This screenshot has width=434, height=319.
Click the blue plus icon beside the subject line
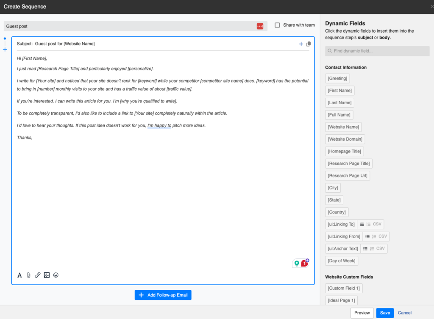click(301, 44)
